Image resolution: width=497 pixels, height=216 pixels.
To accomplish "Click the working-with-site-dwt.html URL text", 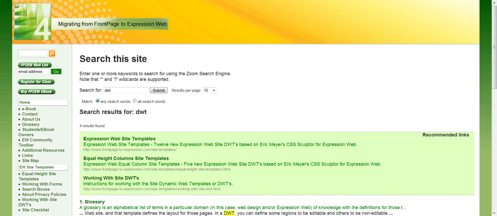I will click(x=152, y=189).
